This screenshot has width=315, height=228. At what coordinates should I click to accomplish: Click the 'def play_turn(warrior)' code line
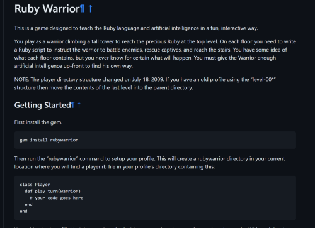pos(52,191)
